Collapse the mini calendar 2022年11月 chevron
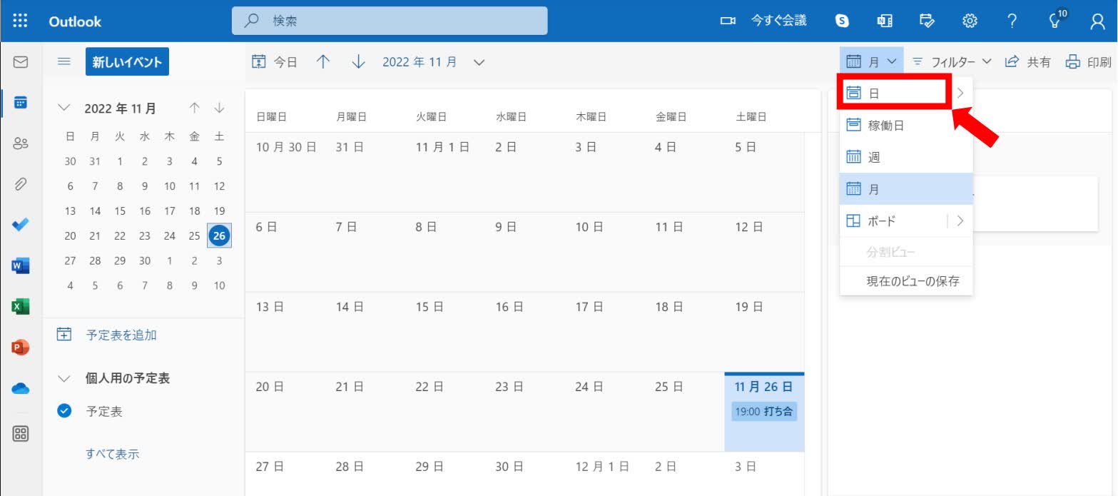 coord(66,108)
